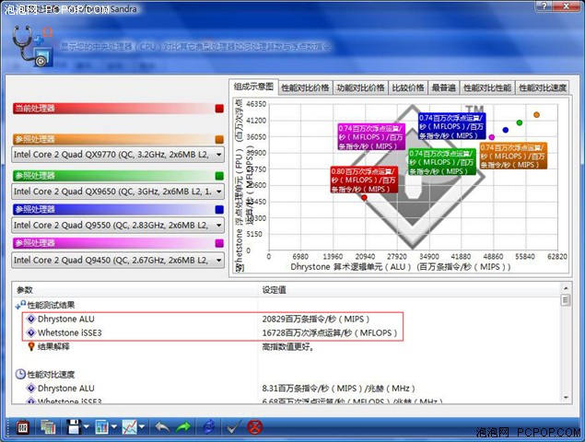Select the 20829百万条指令/秒 value
The image size is (585, 442).
coord(316,319)
